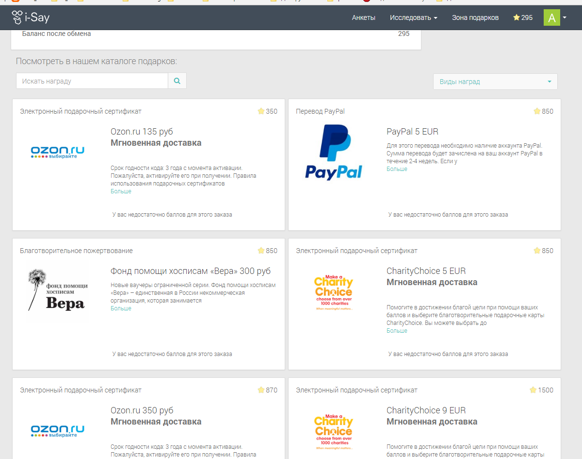Image resolution: width=582 pixels, height=459 pixels.
Task: Click star icon next to 1500 points
Action: coord(533,390)
